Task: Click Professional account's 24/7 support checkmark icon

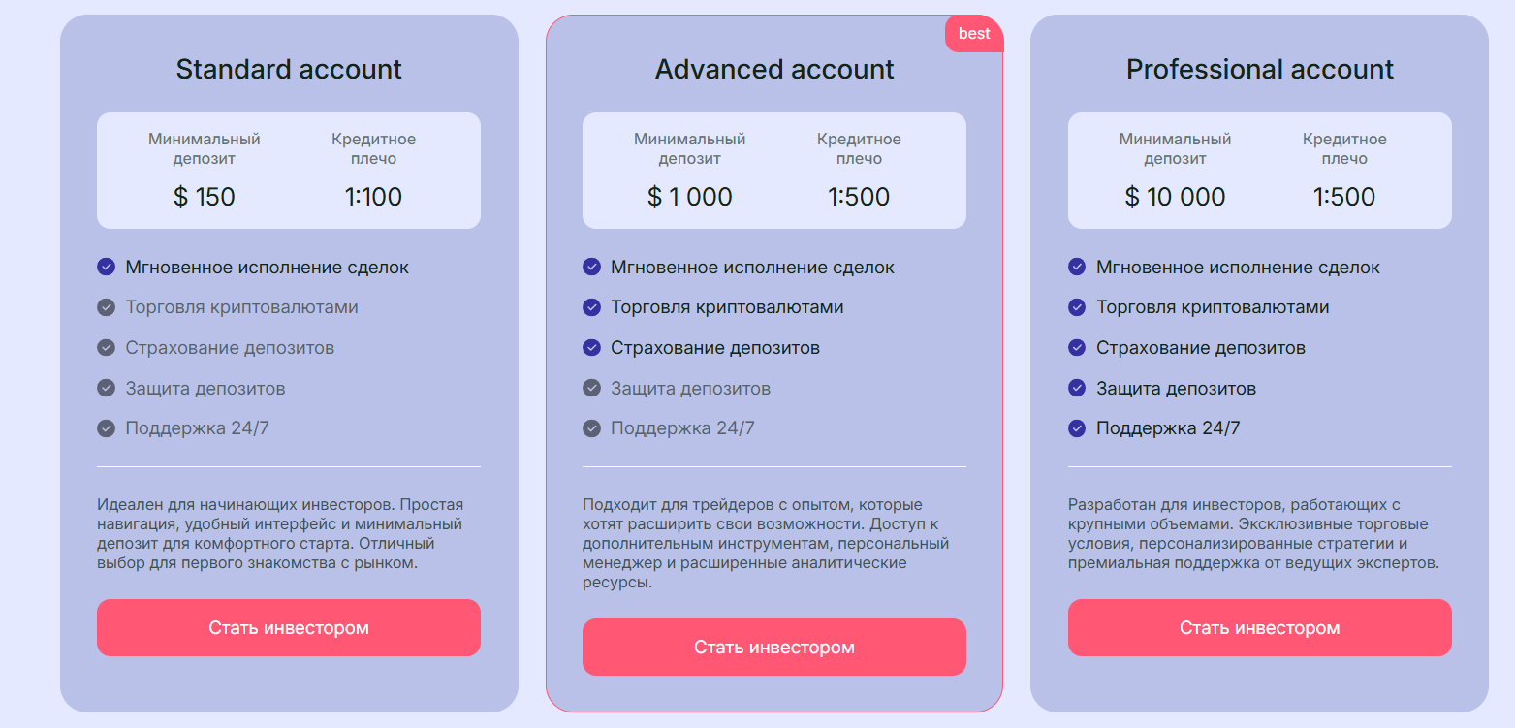Action: pos(1077,428)
